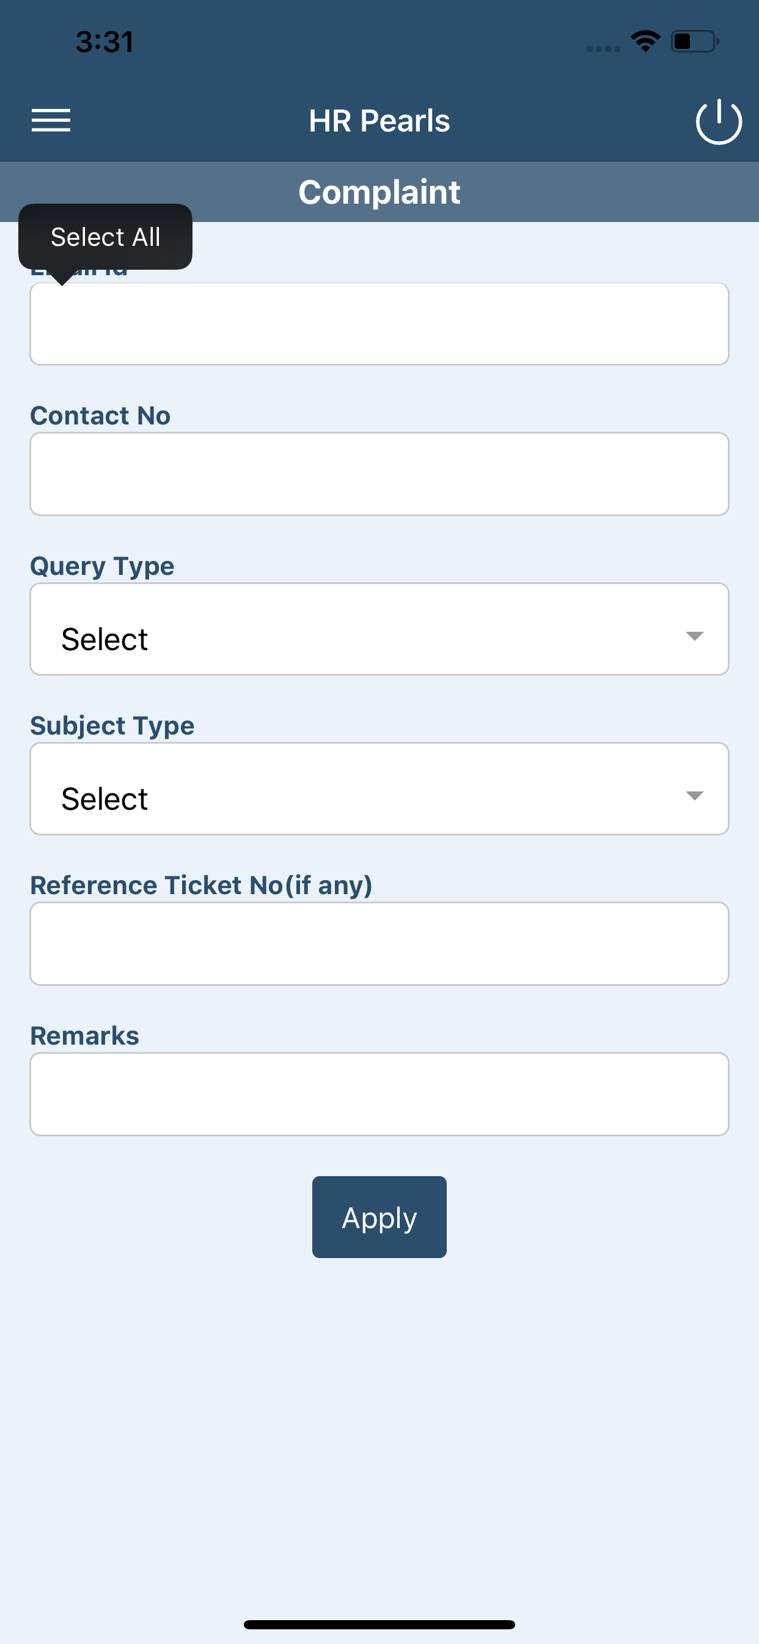759x1644 pixels.
Task: Focus the Email Id input field
Action: 380,324
